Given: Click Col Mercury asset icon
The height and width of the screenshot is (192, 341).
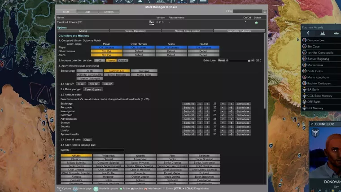Looking at the screenshot, I should [304, 108].
